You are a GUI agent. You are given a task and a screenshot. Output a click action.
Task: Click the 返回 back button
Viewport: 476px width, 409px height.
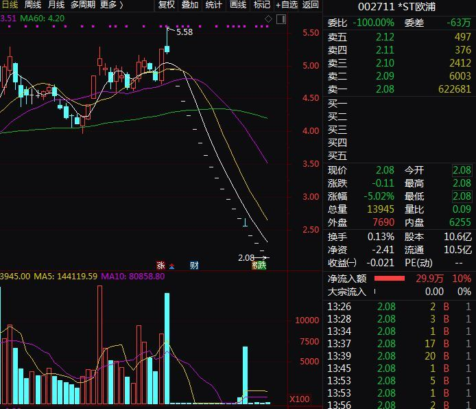[x=311, y=5]
